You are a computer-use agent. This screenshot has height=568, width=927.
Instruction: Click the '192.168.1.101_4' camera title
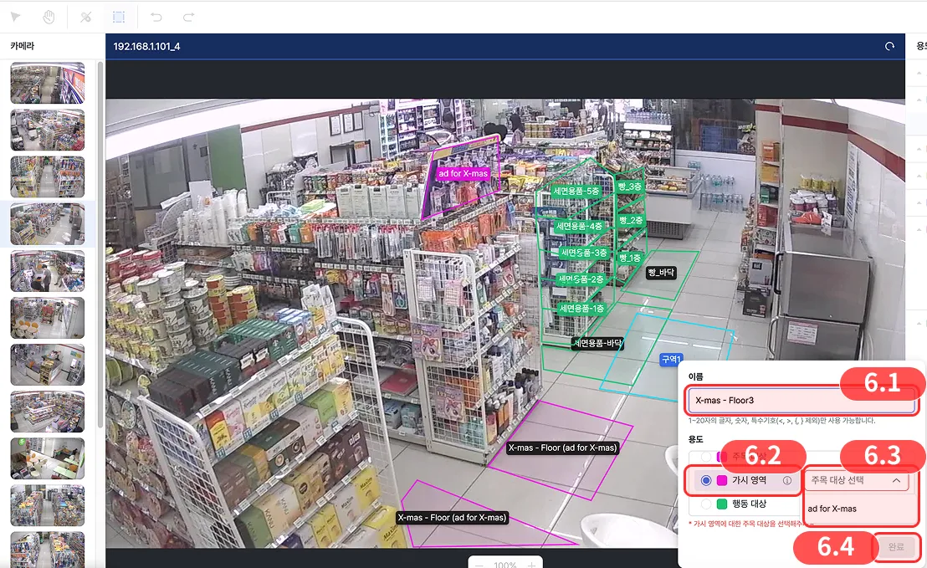coord(146,46)
